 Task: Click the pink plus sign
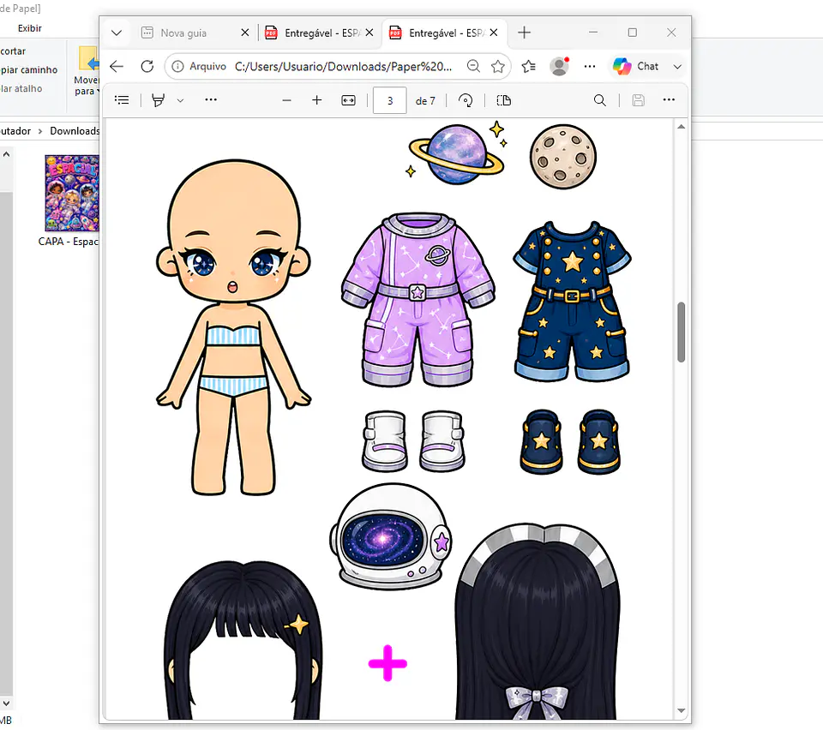point(387,663)
